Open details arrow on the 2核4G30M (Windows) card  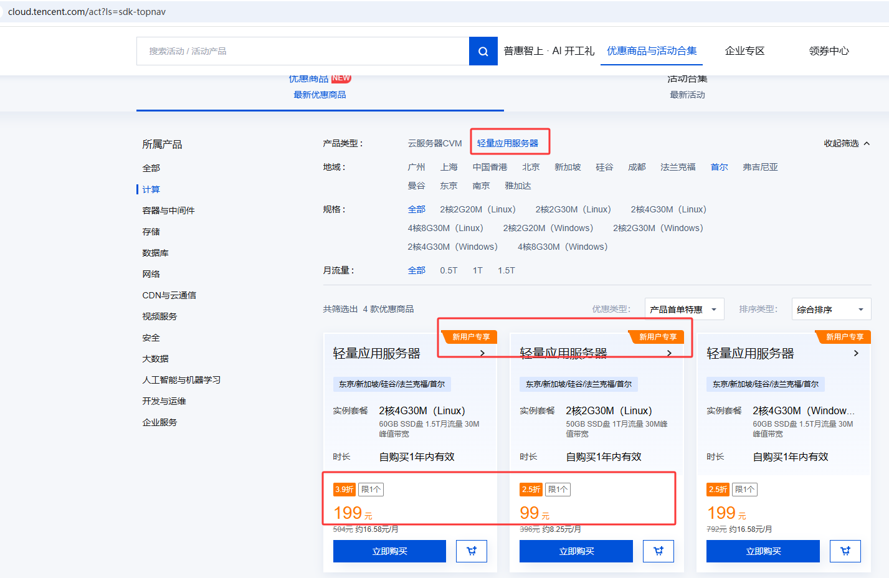pyautogui.click(x=857, y=353)
